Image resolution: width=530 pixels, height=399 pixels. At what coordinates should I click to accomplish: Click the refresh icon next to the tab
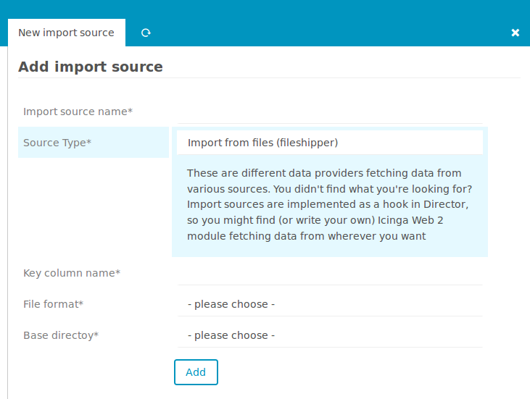pos(146,33)
